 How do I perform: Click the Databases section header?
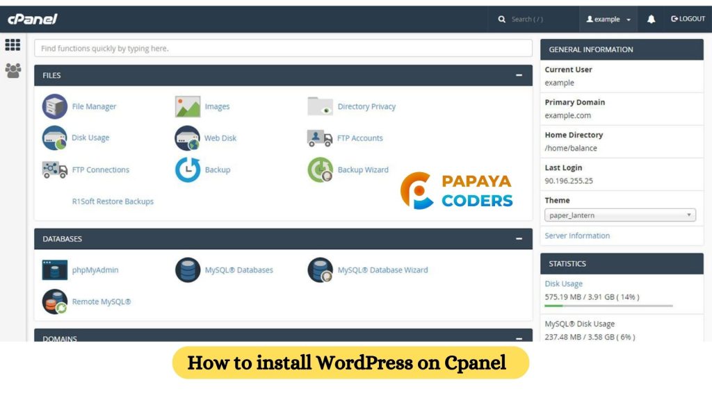coord(284,239)
